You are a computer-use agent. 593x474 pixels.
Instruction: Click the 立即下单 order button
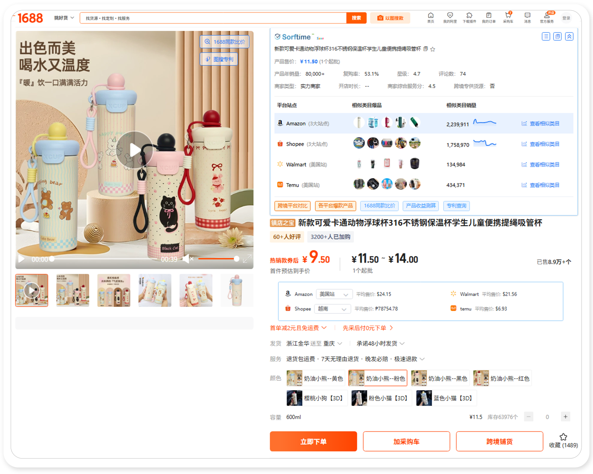[313, 442]
